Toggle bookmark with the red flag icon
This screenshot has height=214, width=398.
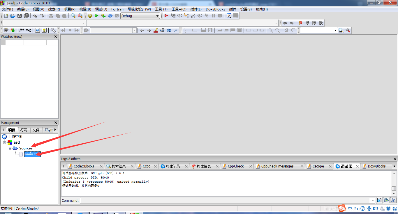300,23
